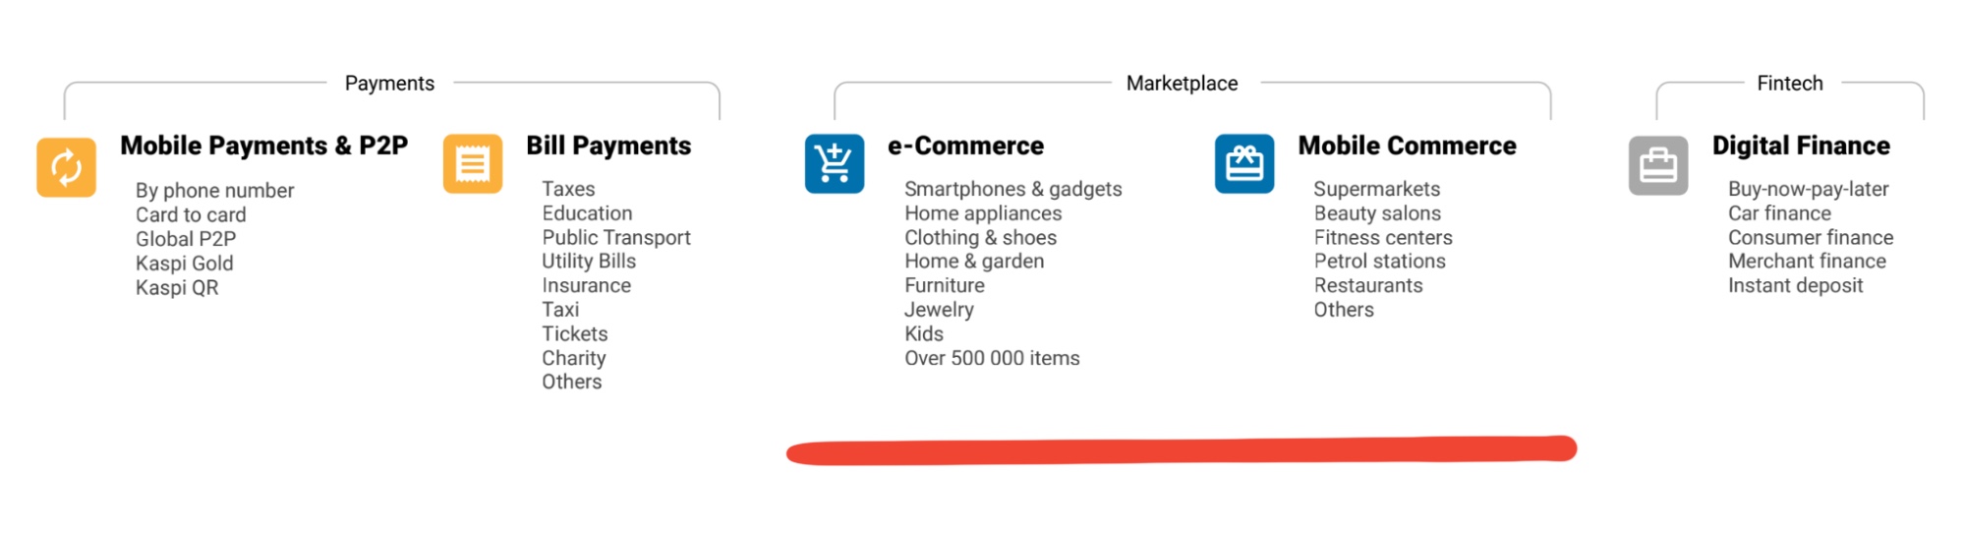Click the blue e-Commerce shopping cart icon
The height and width of the screenshot is (533, 1965).
point(834,164)
